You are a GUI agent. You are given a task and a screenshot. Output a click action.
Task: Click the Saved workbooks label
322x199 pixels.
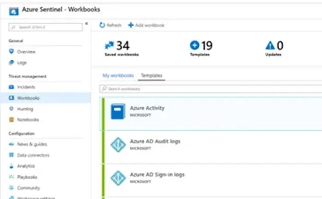tap(121, 55)
